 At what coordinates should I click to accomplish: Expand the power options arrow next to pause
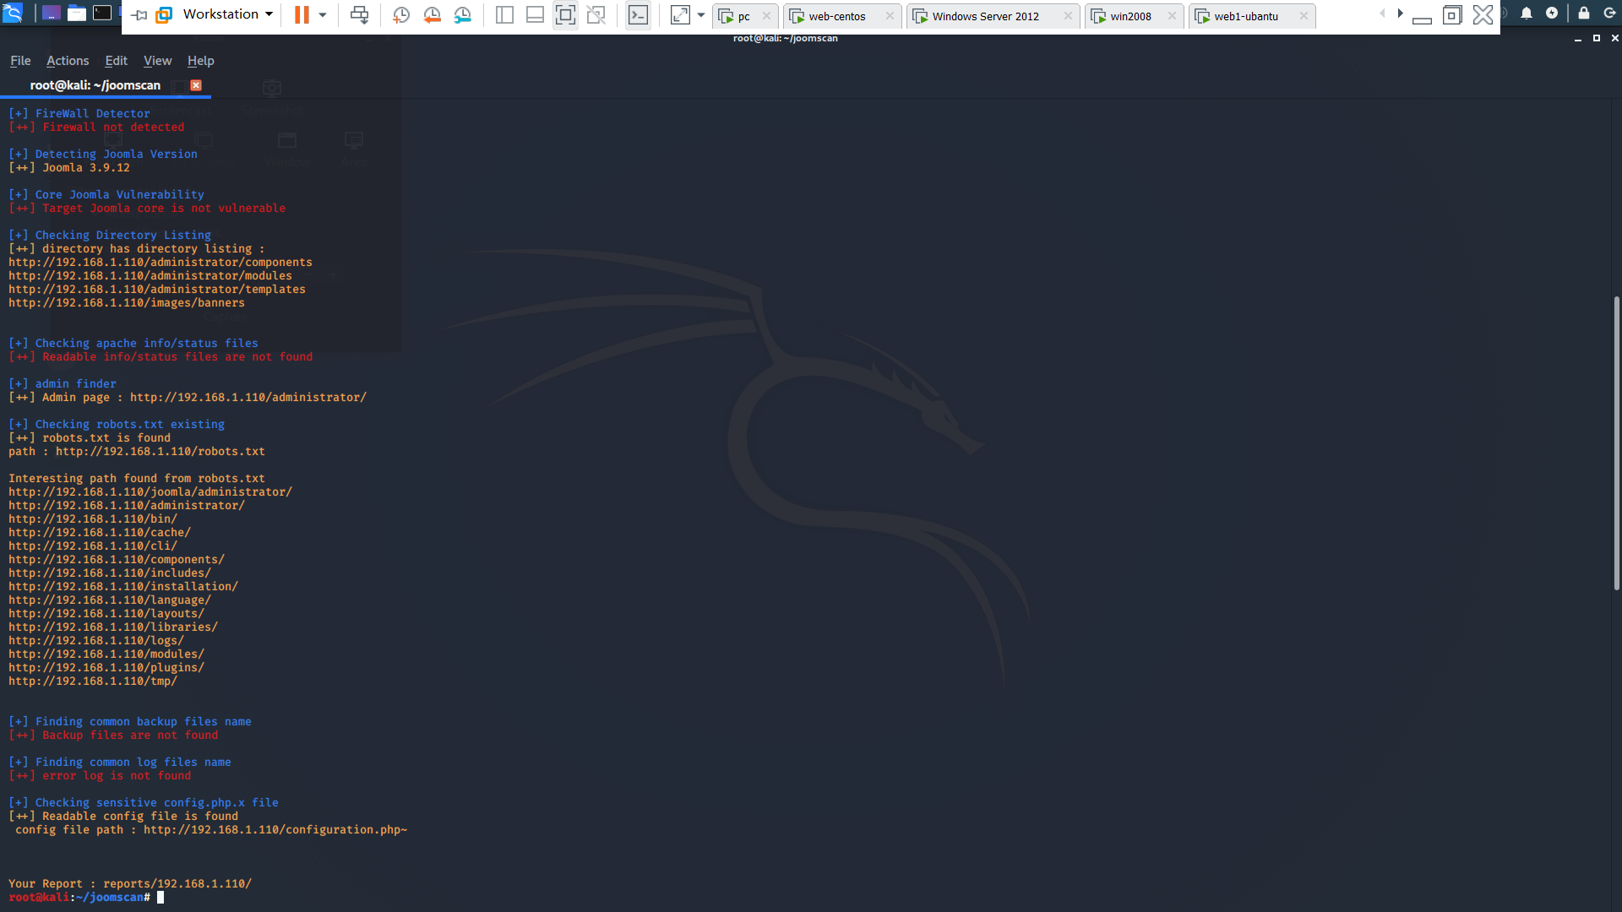(x=323, y=14)
